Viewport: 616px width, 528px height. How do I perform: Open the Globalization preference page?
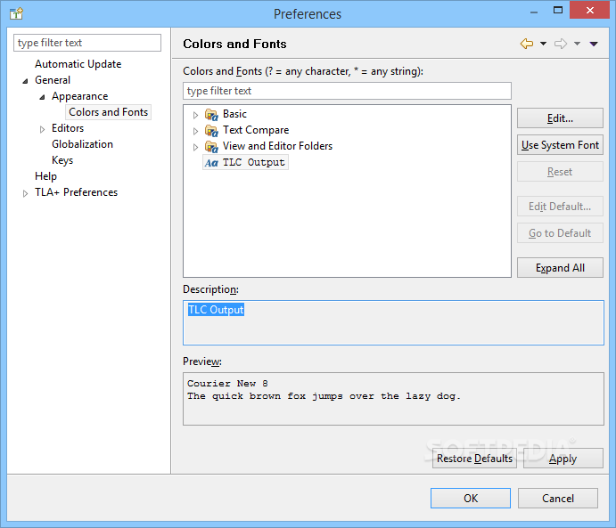(x=82, y=144)
